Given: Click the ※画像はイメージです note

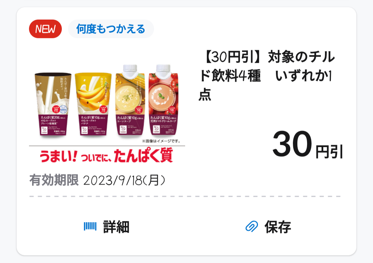Looking at the screenshot, I should click(161, 141).
